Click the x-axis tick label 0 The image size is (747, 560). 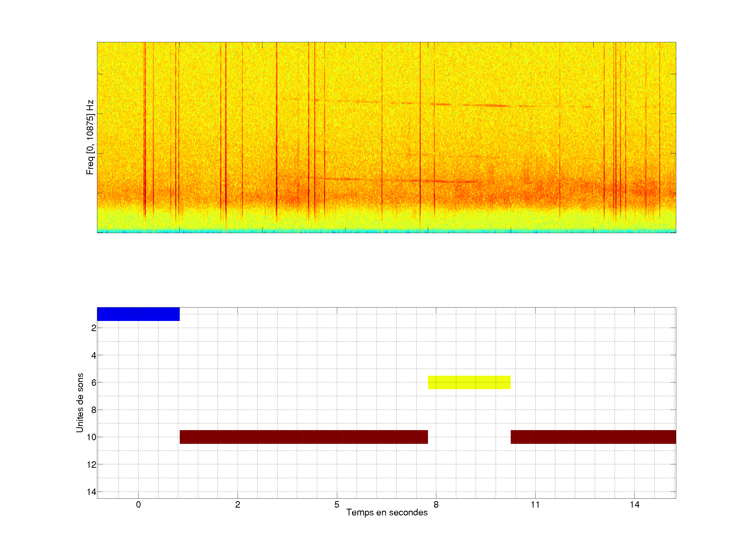[139, 505]
